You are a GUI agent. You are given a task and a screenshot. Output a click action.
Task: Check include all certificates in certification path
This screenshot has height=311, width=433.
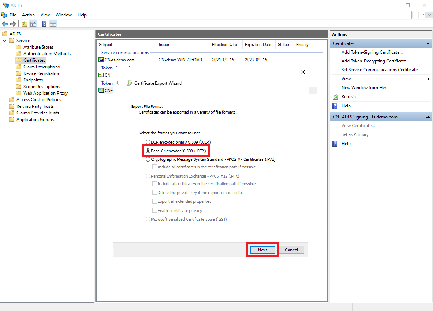click(x=155, y=167)
